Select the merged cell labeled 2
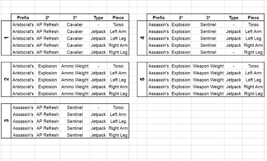267x161 pixels. click(6, 80)
